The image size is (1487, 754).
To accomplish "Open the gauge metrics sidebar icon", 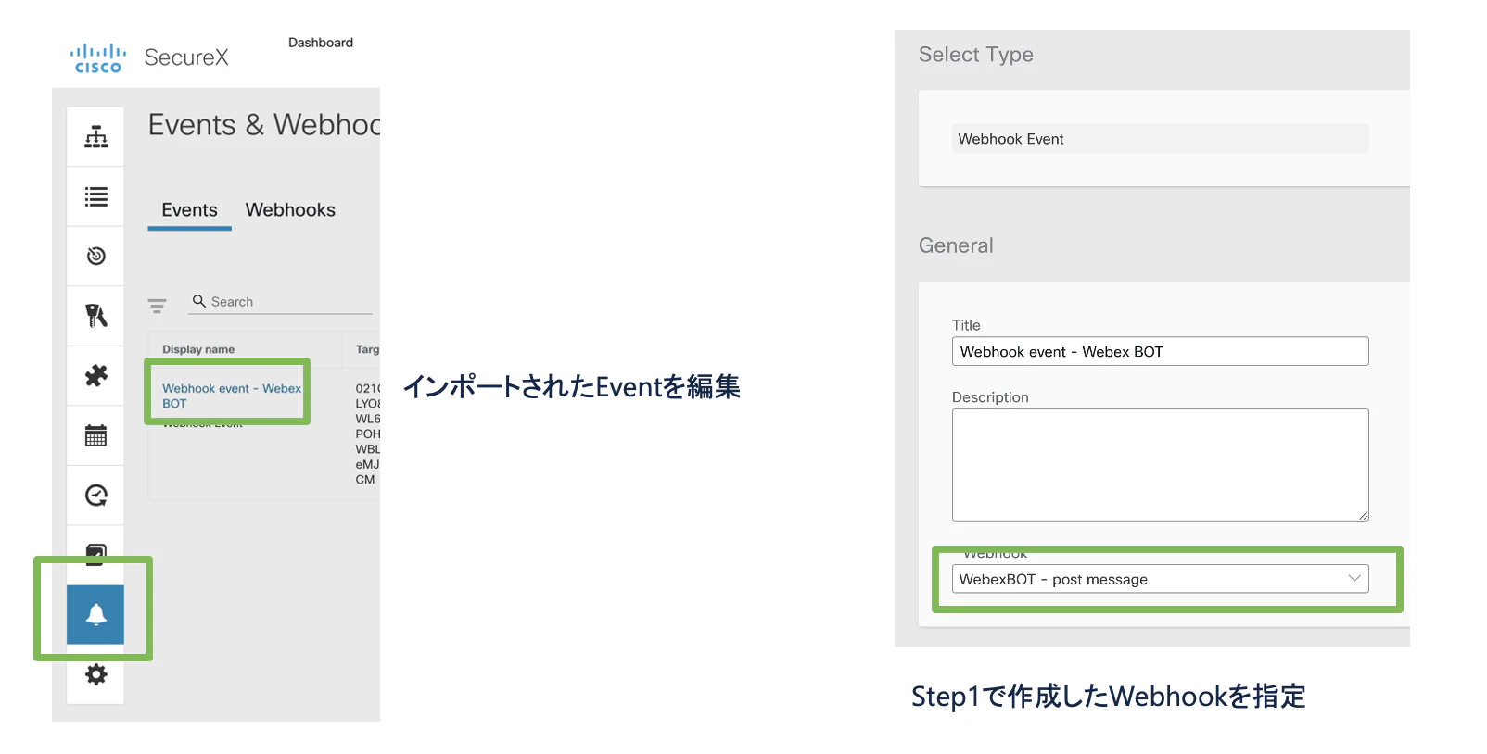I will click(96, 496).
